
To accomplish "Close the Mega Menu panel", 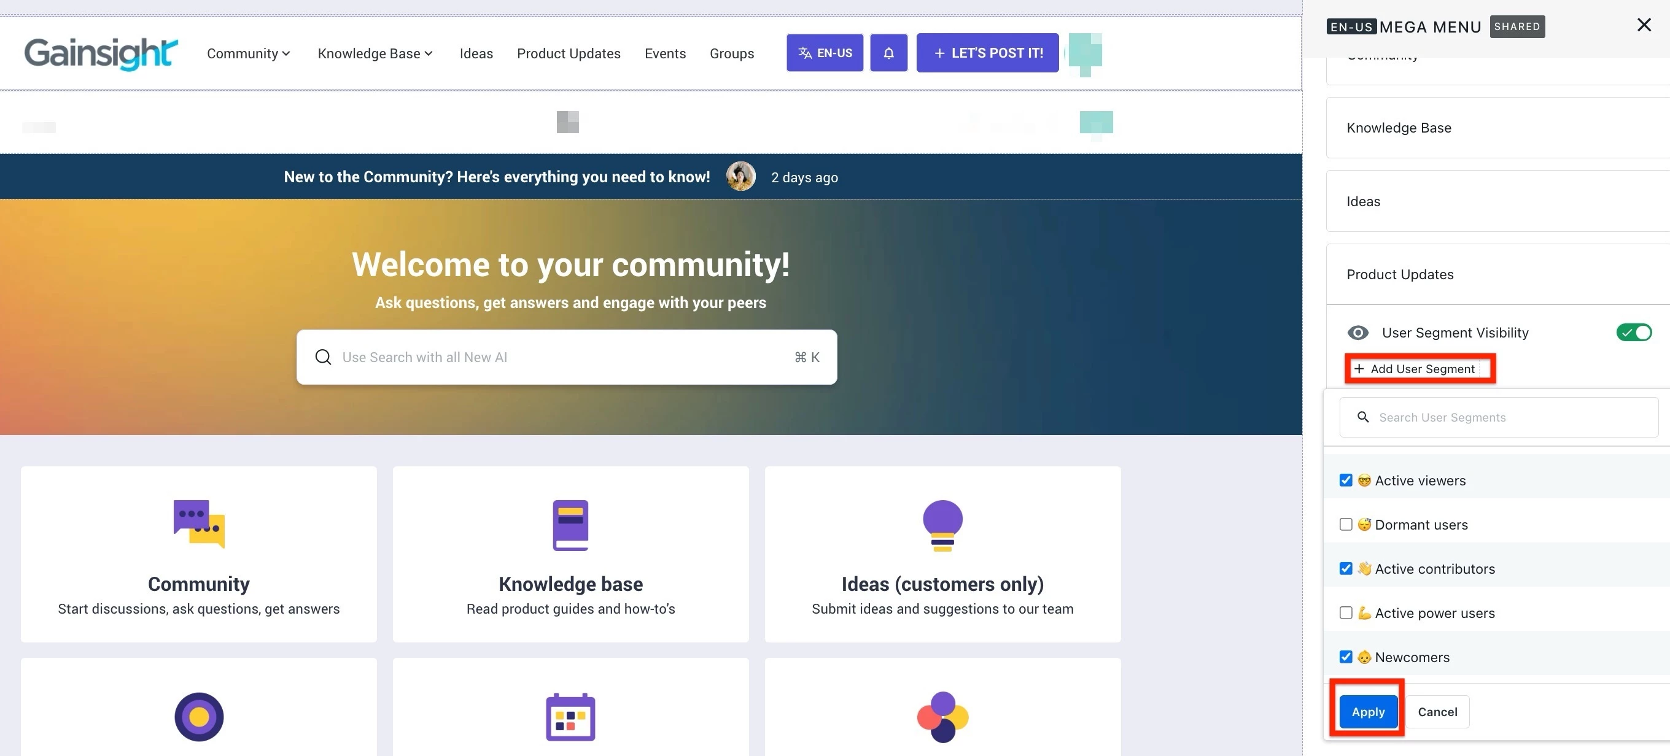I will 1644,25.
